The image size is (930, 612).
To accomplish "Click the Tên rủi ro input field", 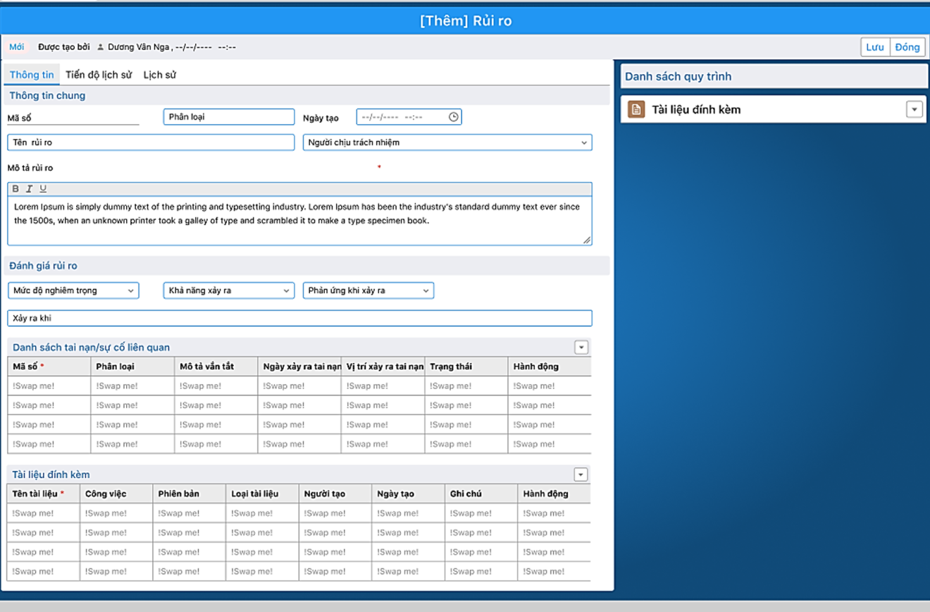I will pos(151,142).
